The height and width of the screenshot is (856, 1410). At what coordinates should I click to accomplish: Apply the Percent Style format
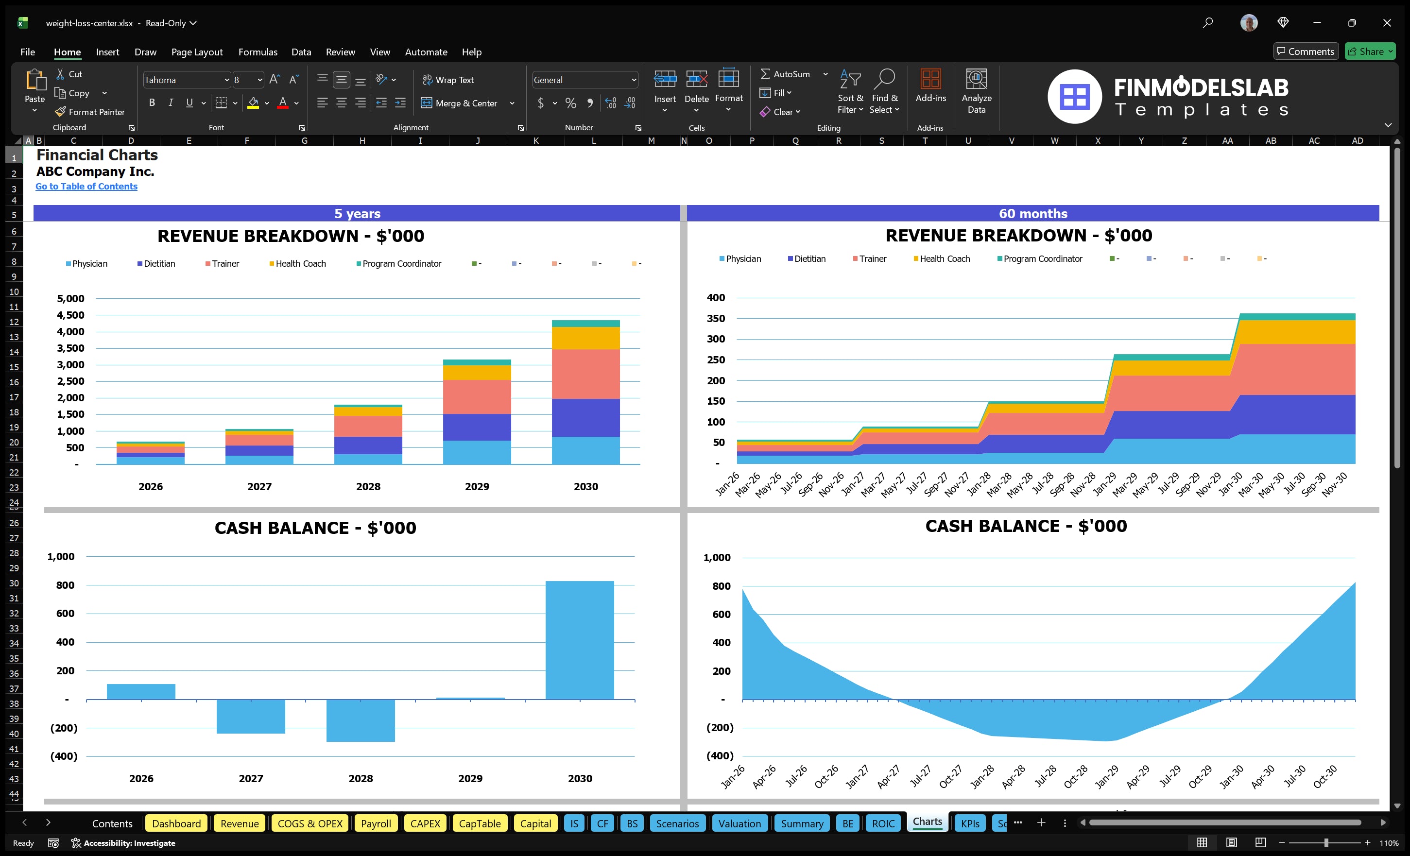[570, 103]
